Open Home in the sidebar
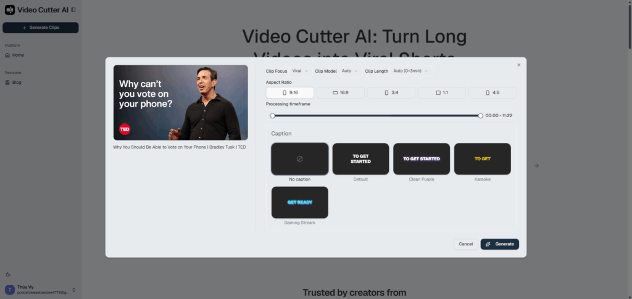 pyautogui.click(x=18, y=55)
